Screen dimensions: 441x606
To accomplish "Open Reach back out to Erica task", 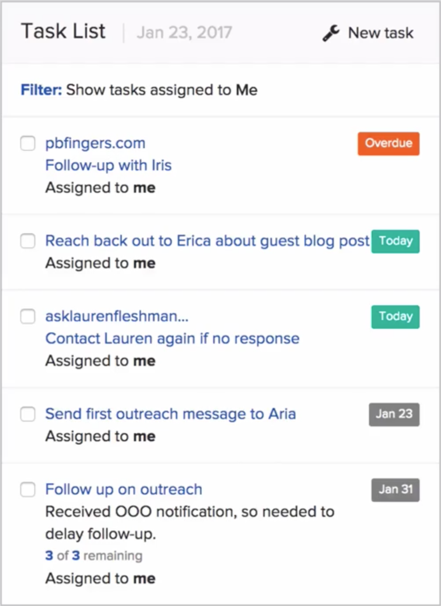I will [207, 241].
